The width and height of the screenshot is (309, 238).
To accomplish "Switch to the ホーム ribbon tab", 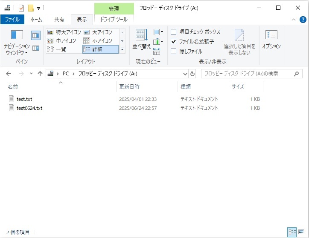I will pos(36,20).
